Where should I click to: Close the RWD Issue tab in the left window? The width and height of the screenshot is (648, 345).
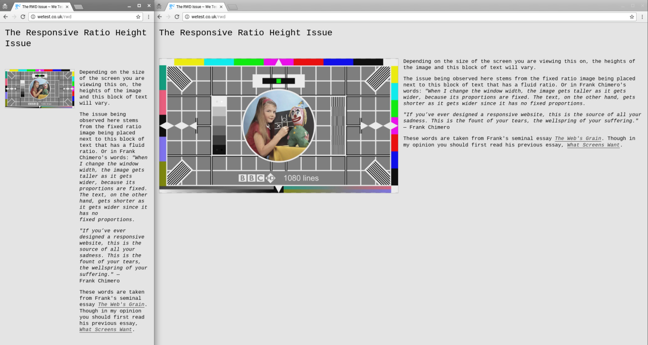coord(67,7)
